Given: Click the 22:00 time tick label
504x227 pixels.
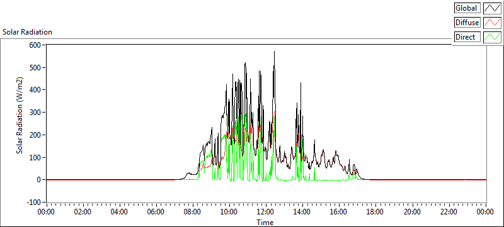Looking at the screenshot, I should [449, 212].
